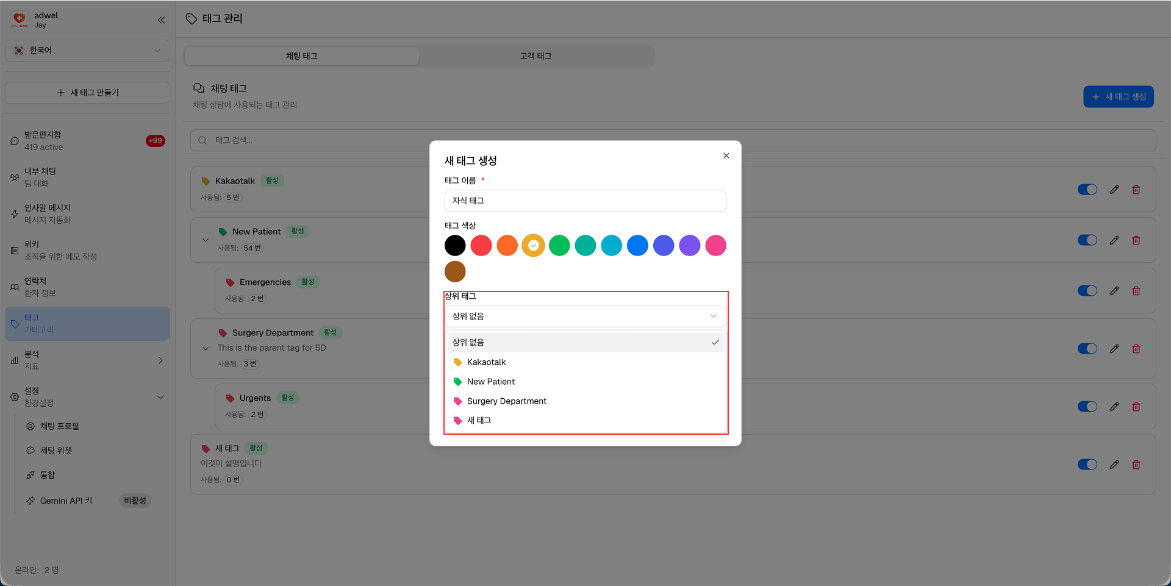The image size is (1171, 586).
Task: Select 채팅 위젯 in settings submenu
Action: (x=57, y=450)
